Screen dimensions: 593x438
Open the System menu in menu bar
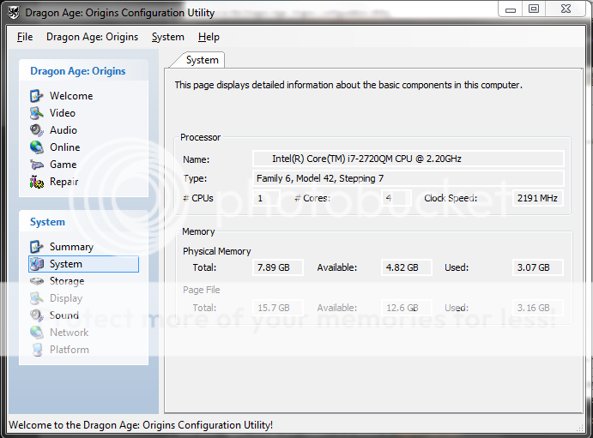[x=167, y=37]
